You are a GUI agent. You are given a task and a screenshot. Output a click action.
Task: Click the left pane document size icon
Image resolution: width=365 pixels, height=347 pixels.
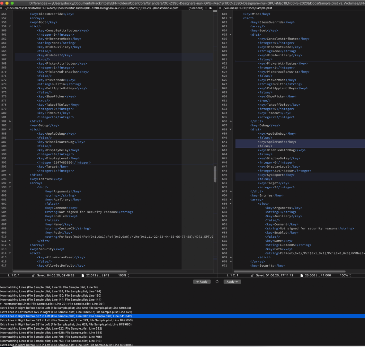pyautogui.click(x=83, y=275)
